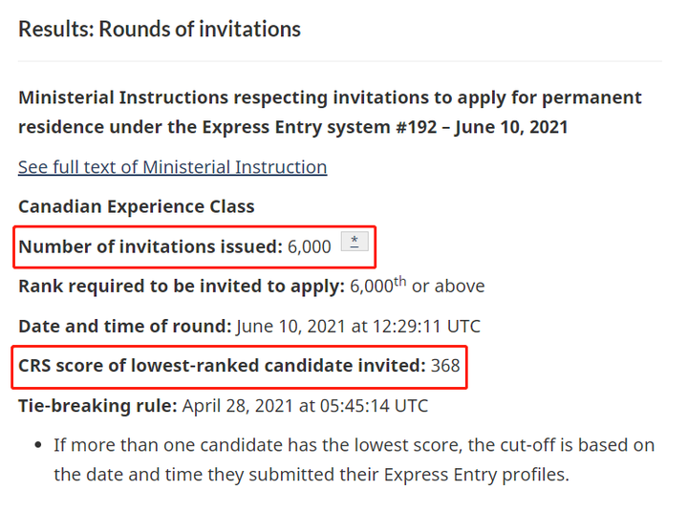This screenshot has height=512, width=688.
Task: Open the 'See full text of Ministerial Instruction' link
Action: [x=172, y=167]
